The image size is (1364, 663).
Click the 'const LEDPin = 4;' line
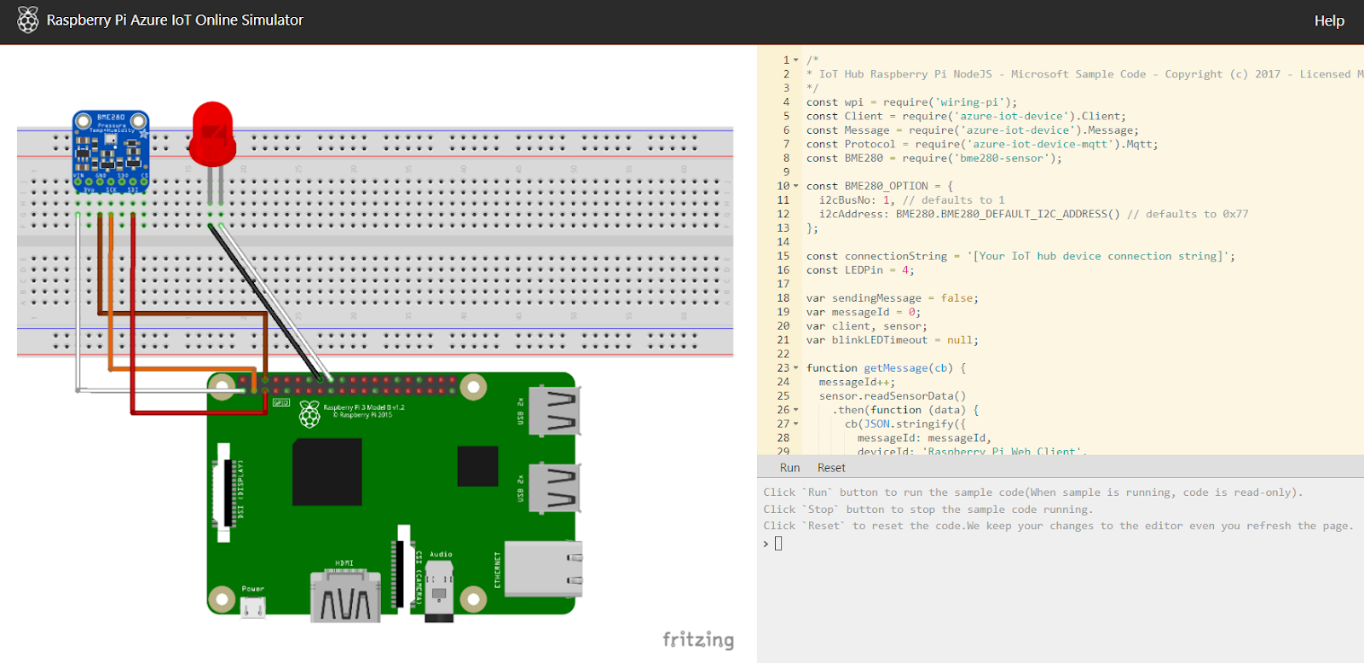click(x=860, y=270)
